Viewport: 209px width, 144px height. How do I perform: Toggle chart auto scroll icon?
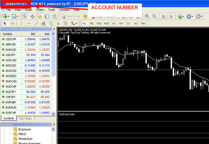coord(164,16)
